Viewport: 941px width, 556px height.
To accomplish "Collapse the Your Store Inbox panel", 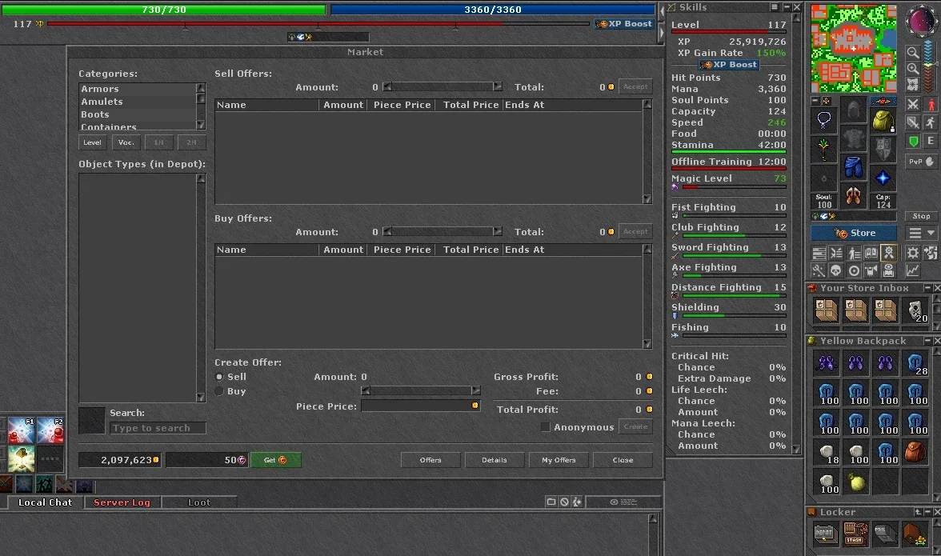I will (x=927, y=289).
